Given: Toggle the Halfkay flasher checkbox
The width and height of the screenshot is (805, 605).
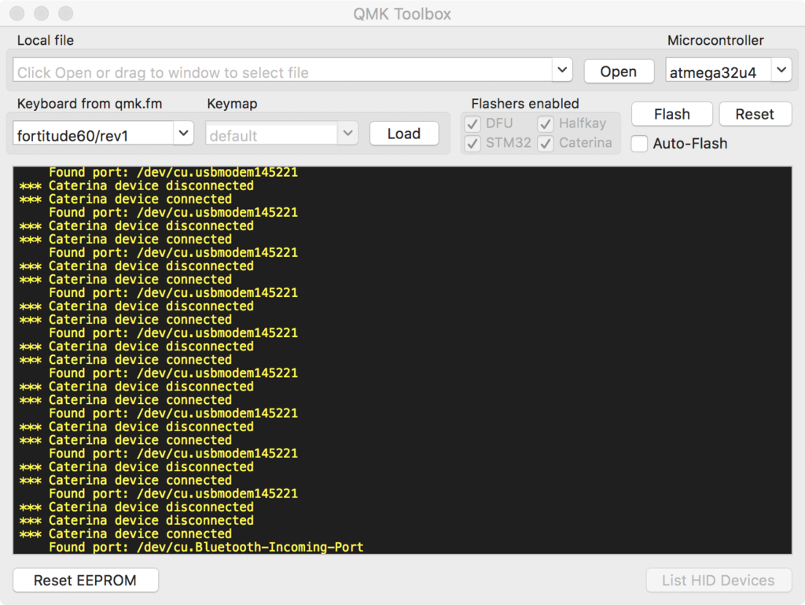Looking at the screenshot, I should click(x=546, y=123).
